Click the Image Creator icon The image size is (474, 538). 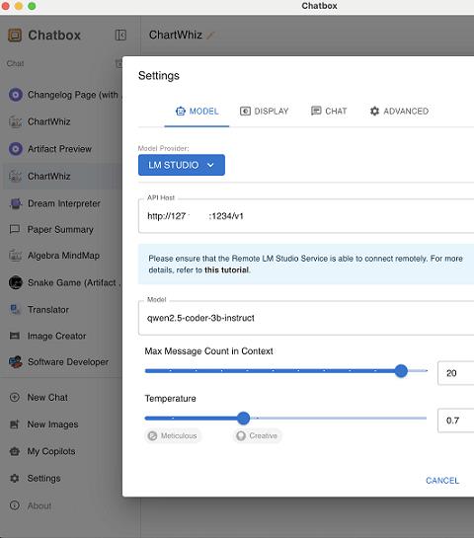point(15,336)
